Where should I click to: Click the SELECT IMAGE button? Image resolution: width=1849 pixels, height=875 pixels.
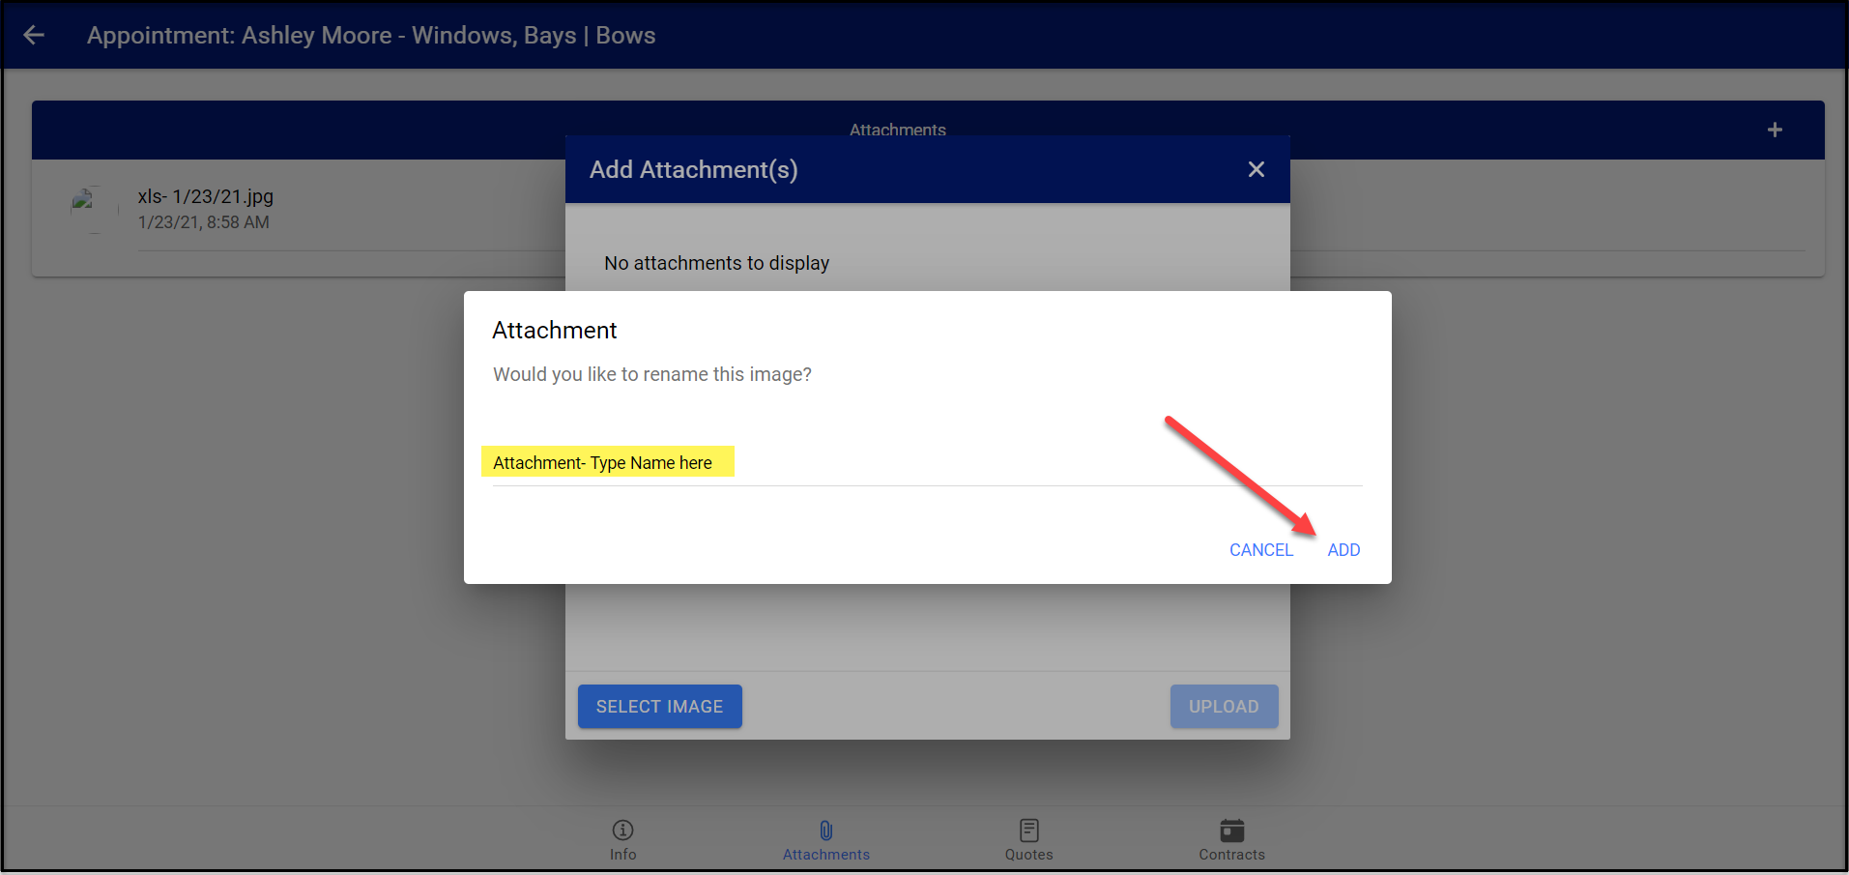pos(659,707)
